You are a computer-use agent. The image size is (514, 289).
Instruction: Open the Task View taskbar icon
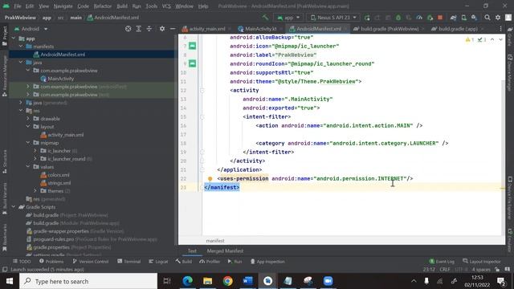click(x=167, y=281)
